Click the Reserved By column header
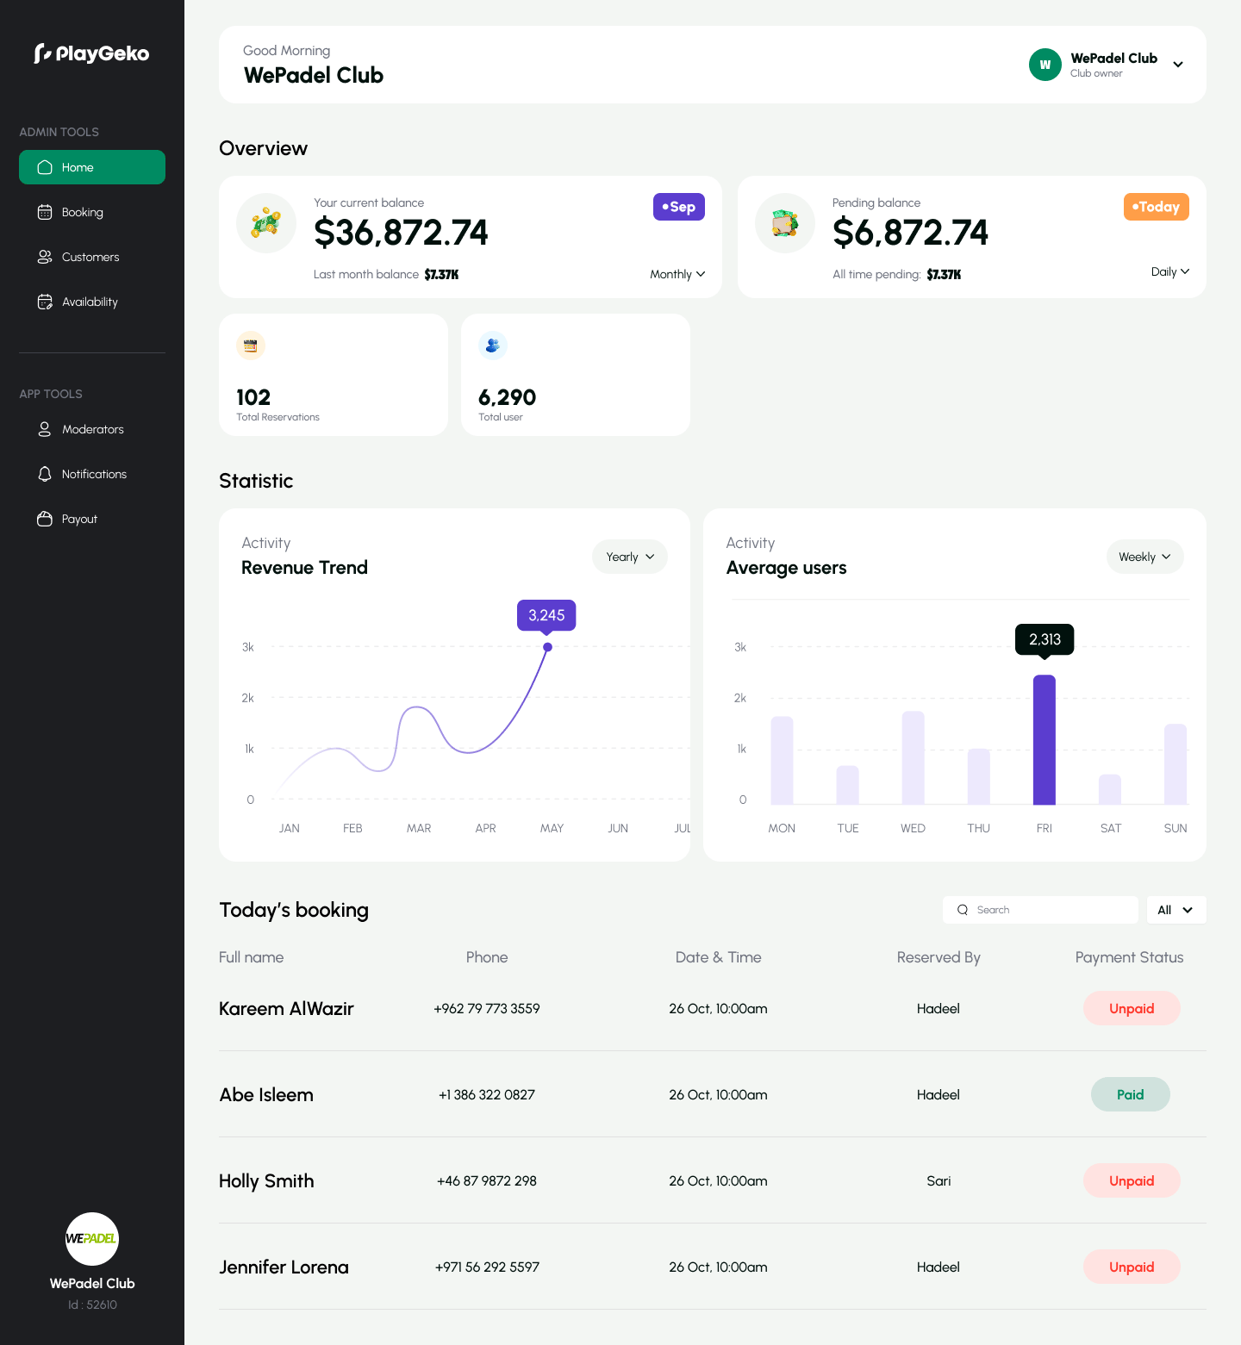 pyautogui.click(x=939, y=957)
